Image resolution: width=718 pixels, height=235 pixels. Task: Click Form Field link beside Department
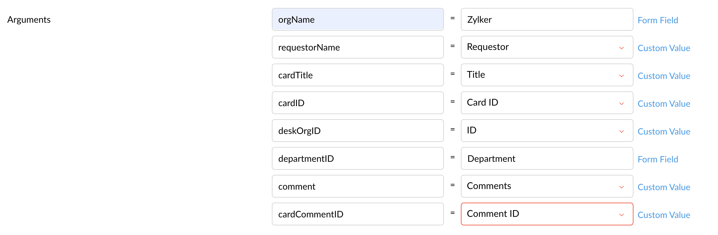658,160
